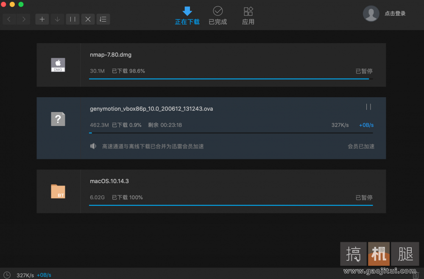Click the 327K/s speed in genymotion row
Viewport: 424px width, 279px height.
pos(340,125)
